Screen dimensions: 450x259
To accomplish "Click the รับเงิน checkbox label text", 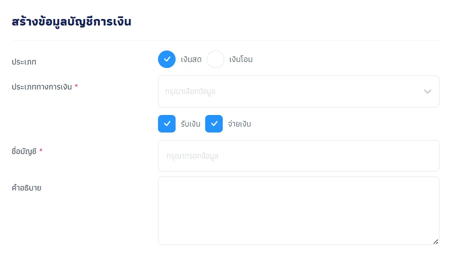I will click(x=191, y=124).
